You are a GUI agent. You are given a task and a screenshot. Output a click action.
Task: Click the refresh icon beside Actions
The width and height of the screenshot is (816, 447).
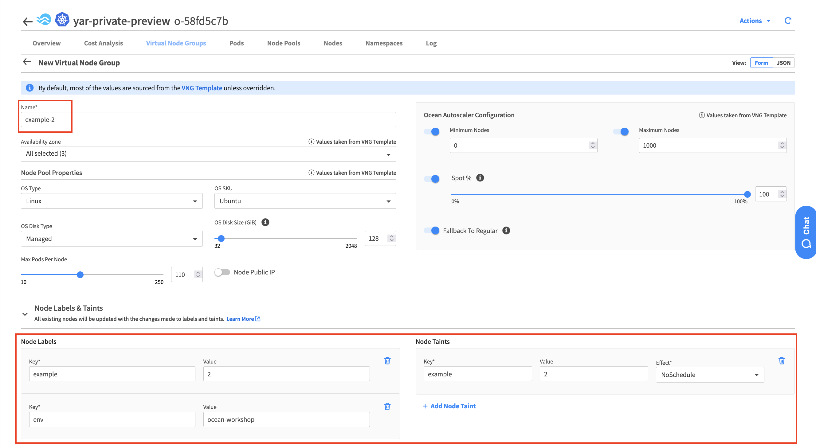click(x=788, y=21)
